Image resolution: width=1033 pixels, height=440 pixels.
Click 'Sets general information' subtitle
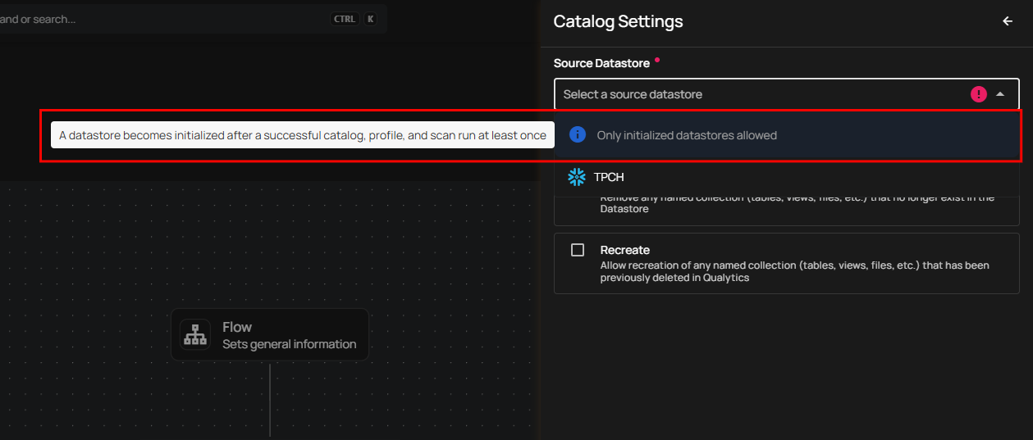[289, 344]
